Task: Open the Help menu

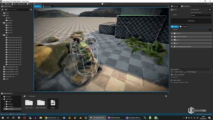Action: (x=29, y=4)
